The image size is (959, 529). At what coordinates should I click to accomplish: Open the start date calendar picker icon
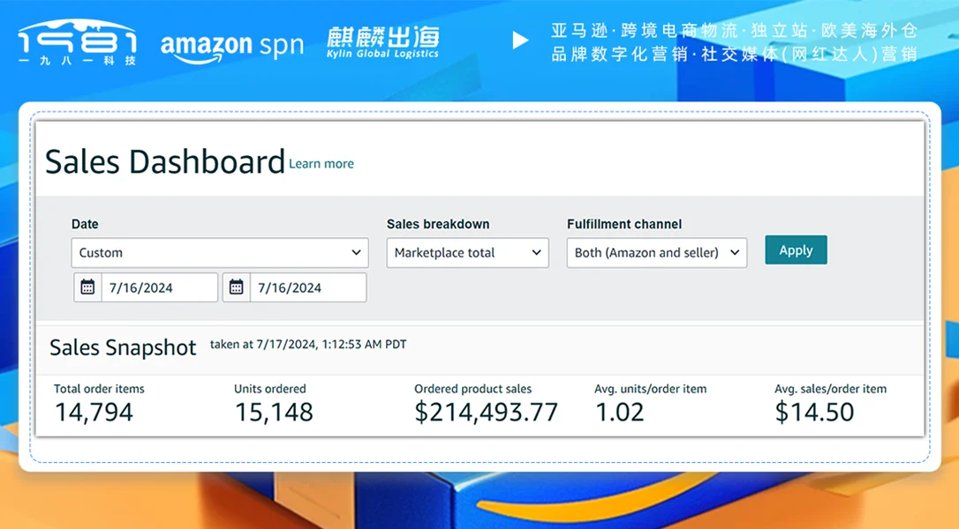(x=87, y=287)
